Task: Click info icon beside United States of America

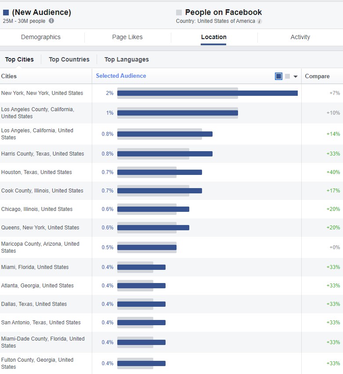Action: 260,22
